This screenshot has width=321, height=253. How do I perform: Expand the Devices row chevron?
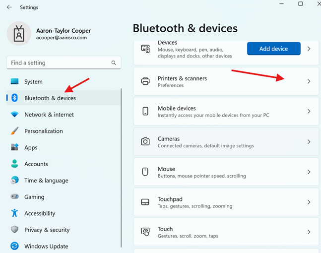click(309, 49)
